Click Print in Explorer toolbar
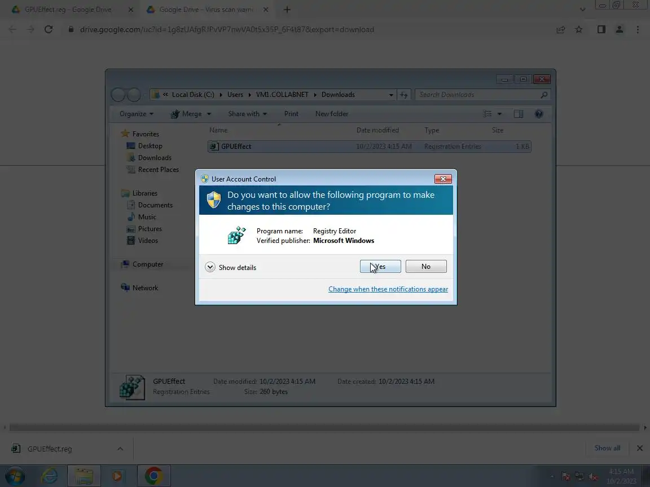Screen dimensions: 650x487 click(x=291, y=114)
